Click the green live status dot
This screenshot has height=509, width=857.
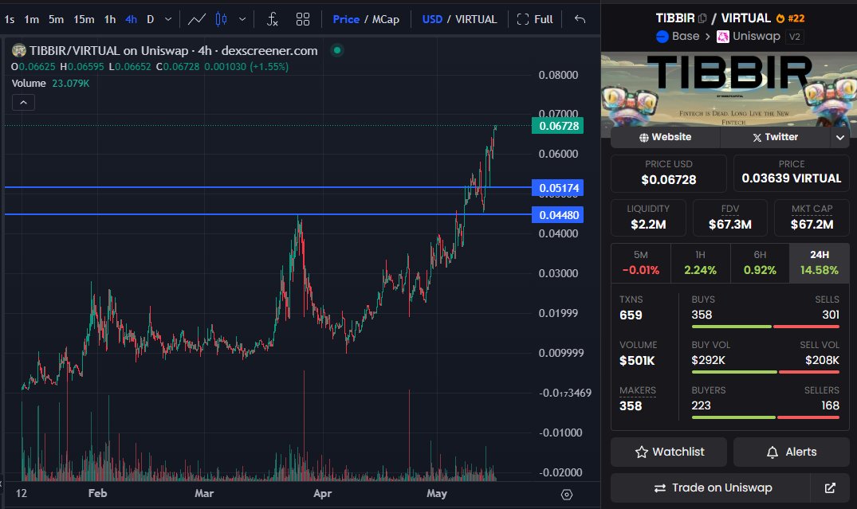pos(337,50)
